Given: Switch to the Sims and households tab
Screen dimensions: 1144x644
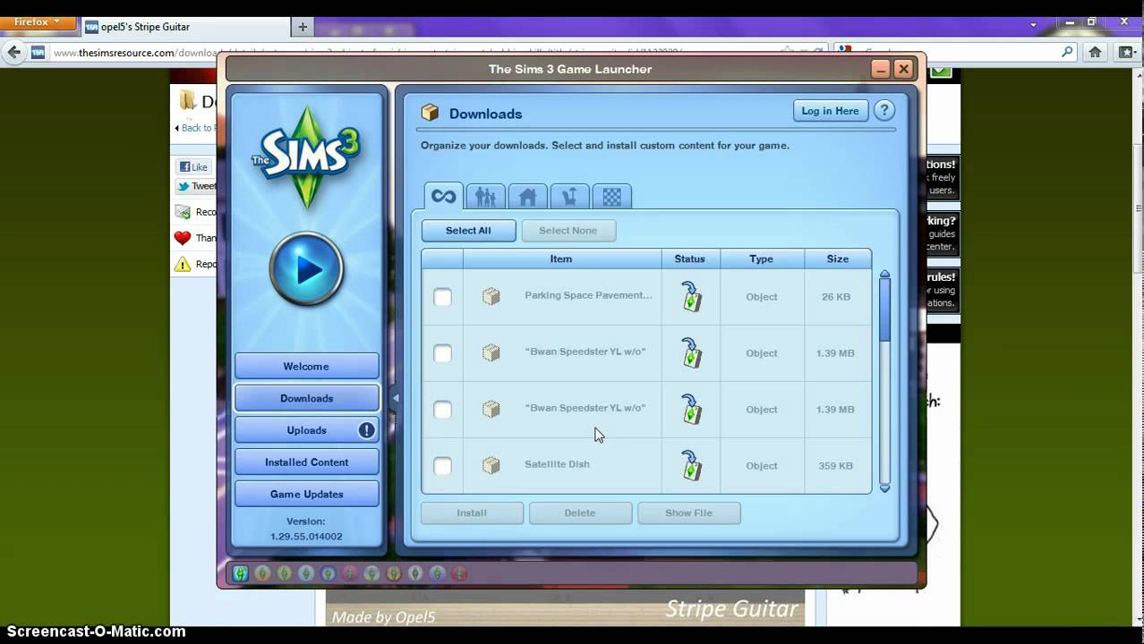Looking at the screenshot, I should [x=485, y=196].
